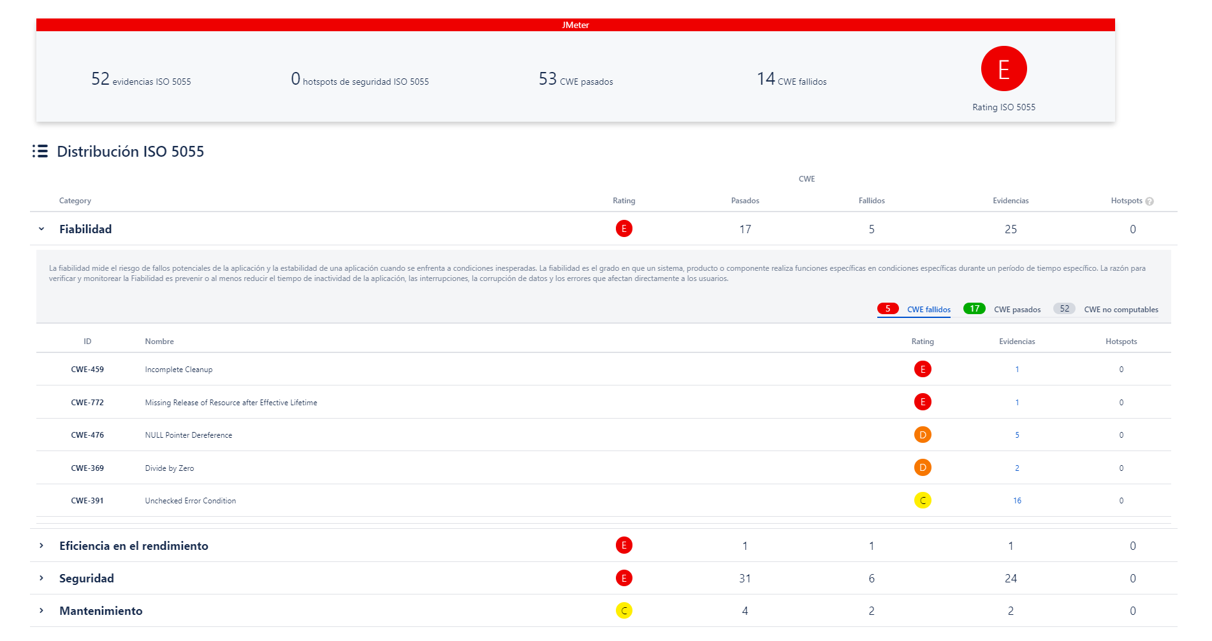Click the Nombre column header

[159, 342]
